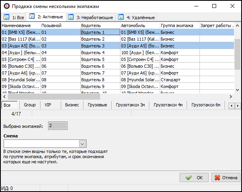Click call sign cell 07
The height and width of the screenshot is (192, 242).
[61, 73]
